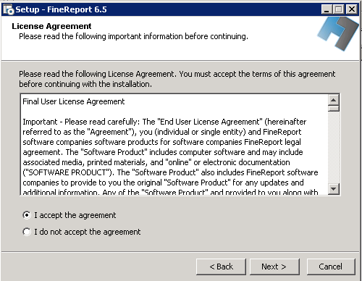
Task: Click the setup installer icon in title bar
Action: (x=9, y=9)
